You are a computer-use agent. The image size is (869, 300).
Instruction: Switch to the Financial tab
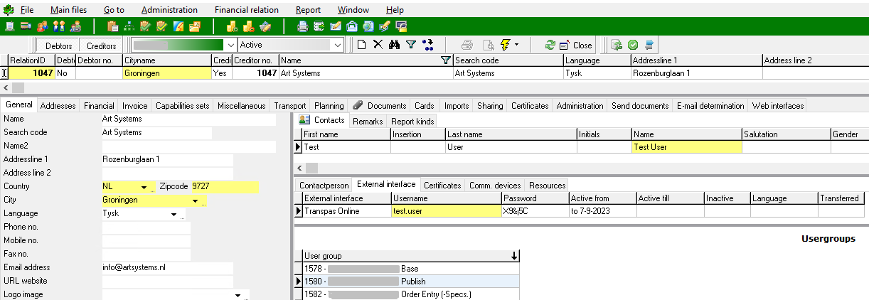(x=99, y=105)
